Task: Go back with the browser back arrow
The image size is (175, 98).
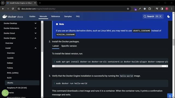Action: pos(3,9)
